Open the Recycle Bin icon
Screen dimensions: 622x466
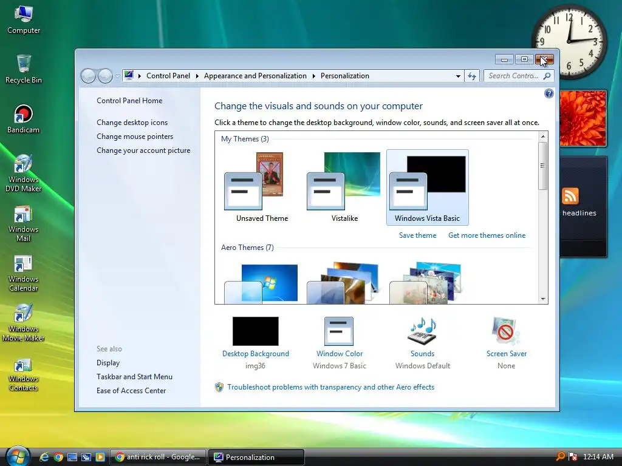pos(24,69)
